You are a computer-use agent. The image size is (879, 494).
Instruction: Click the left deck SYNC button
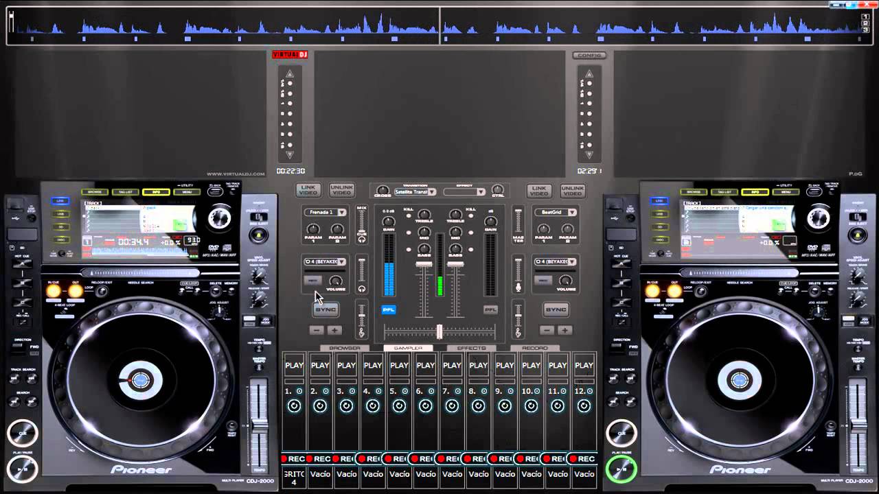(326, 309)
